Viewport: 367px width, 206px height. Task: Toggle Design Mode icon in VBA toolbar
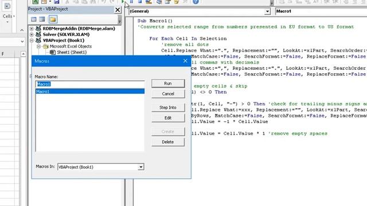click(x=149, y=2)
